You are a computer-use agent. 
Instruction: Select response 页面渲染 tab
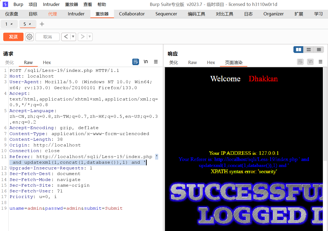(x=234, y=62)
